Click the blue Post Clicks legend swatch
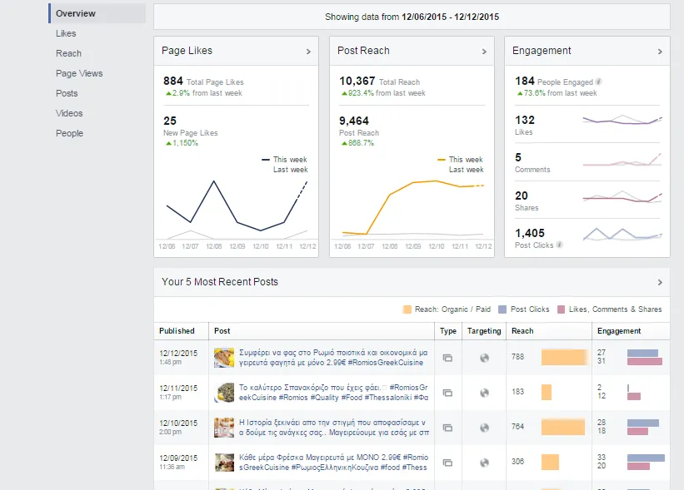Image resolution: width=684 pixels, height=490 pixels. (502, 309)
